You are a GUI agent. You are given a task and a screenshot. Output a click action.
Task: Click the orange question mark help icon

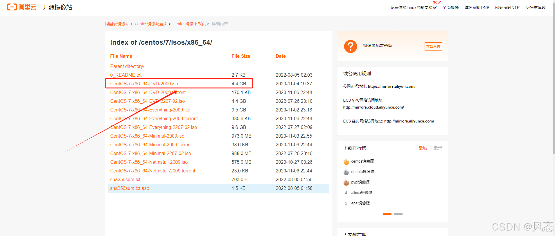pyautogui.click(x=350, y=46)
